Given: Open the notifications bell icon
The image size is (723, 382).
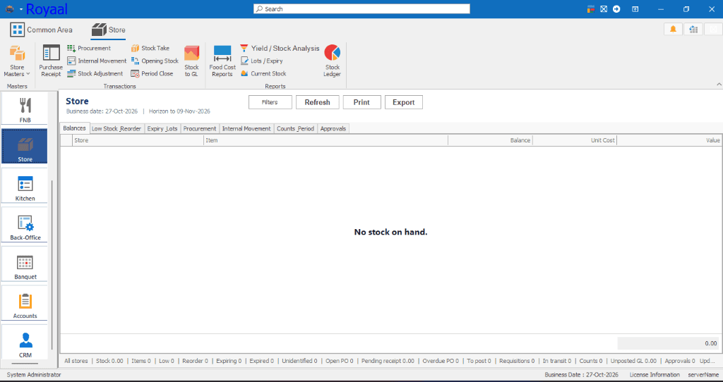Looking at the screenshot, I should point(673,30).
